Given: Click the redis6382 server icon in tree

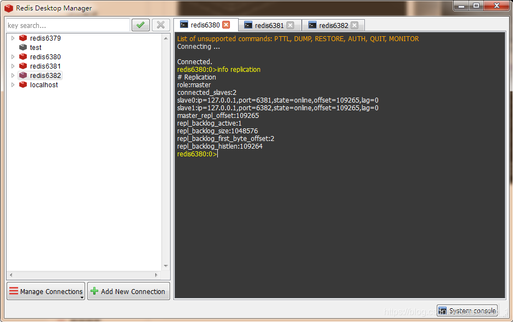Looking at the screenshot, I should pyautogui.click(x=23, y=75).
